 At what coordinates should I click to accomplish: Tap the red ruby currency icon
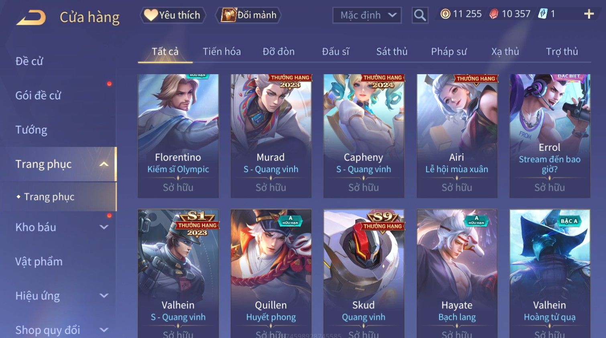tap(494, 14)
